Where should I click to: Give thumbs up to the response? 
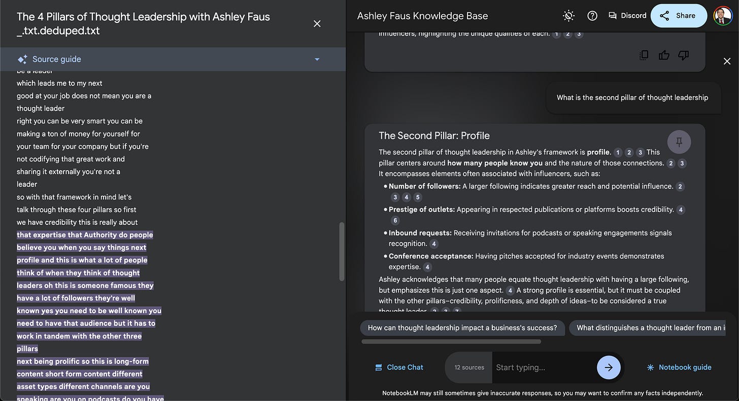[x=664, y=55]
